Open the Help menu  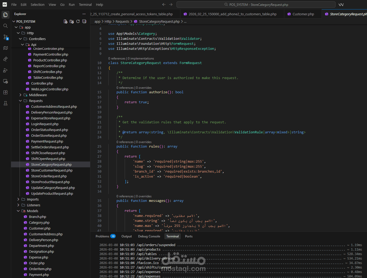click(x=100, y=4)
